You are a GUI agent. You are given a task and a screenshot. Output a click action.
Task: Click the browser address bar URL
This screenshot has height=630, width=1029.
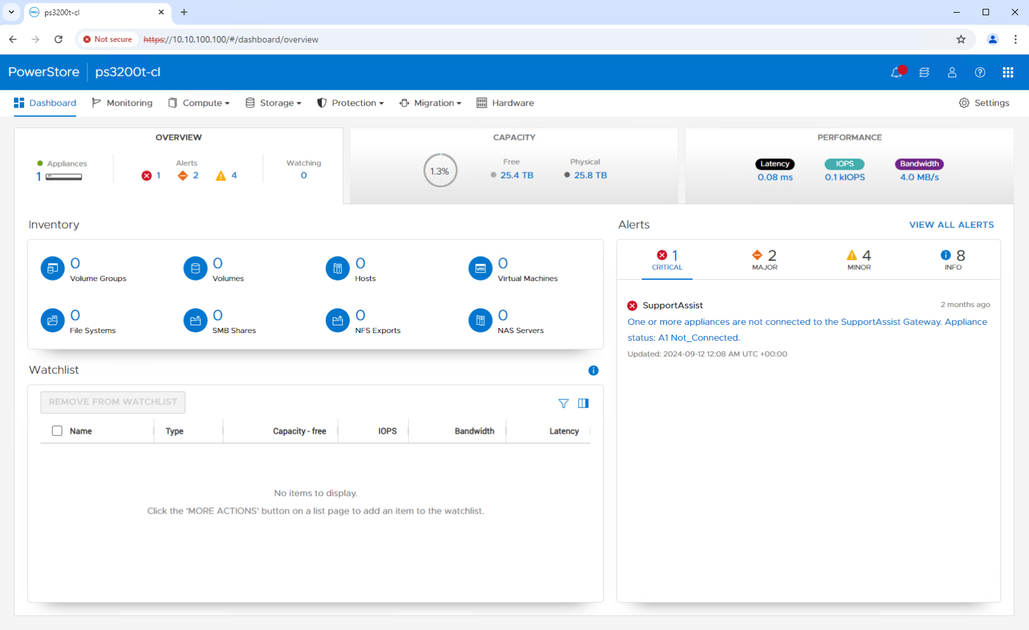(231, 39)
